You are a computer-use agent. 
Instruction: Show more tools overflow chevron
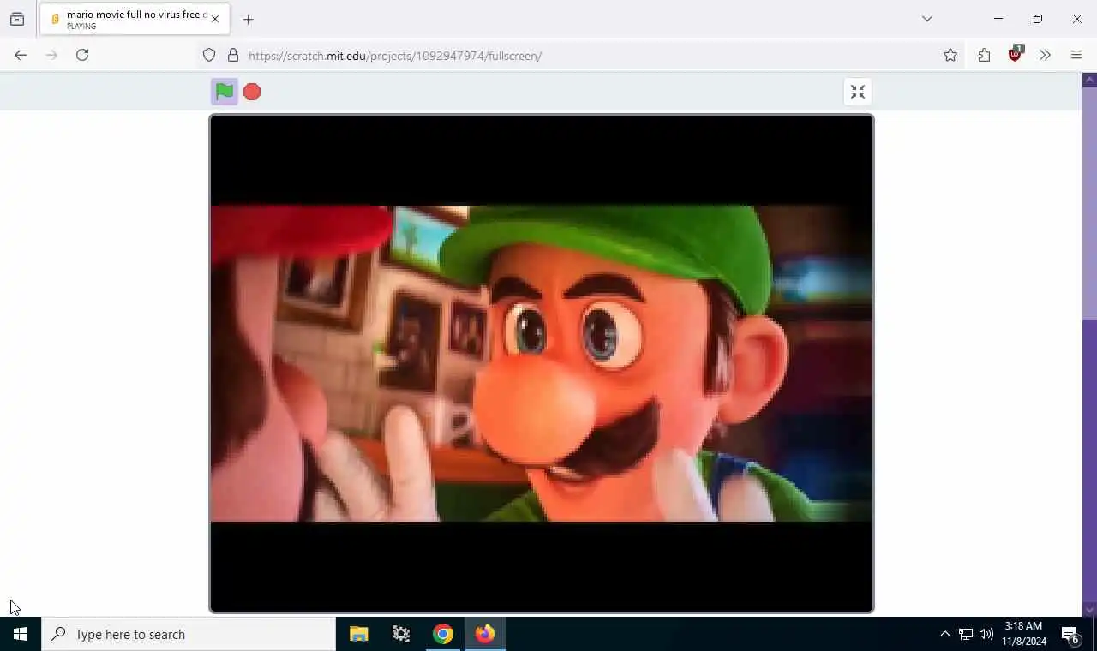1045,56
